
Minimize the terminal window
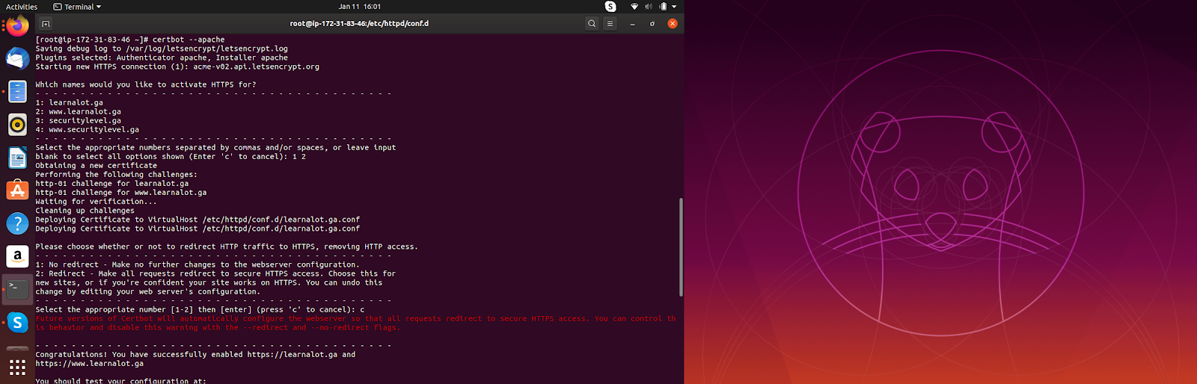(x=632, y=23)
